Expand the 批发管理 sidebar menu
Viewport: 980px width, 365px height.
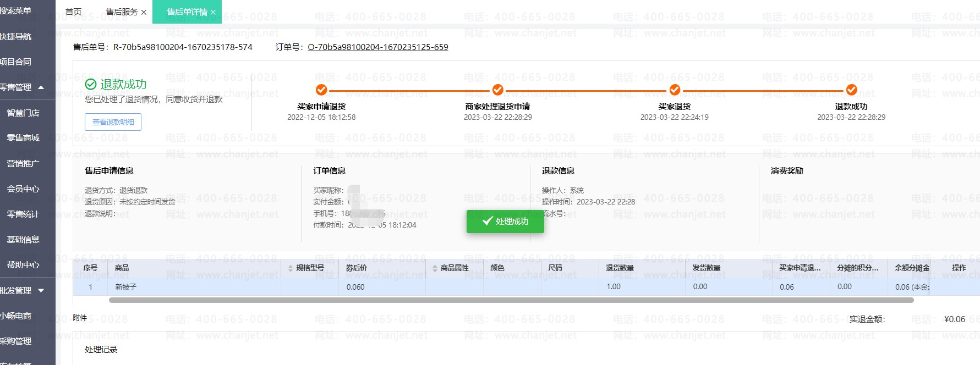pos(41,290)
